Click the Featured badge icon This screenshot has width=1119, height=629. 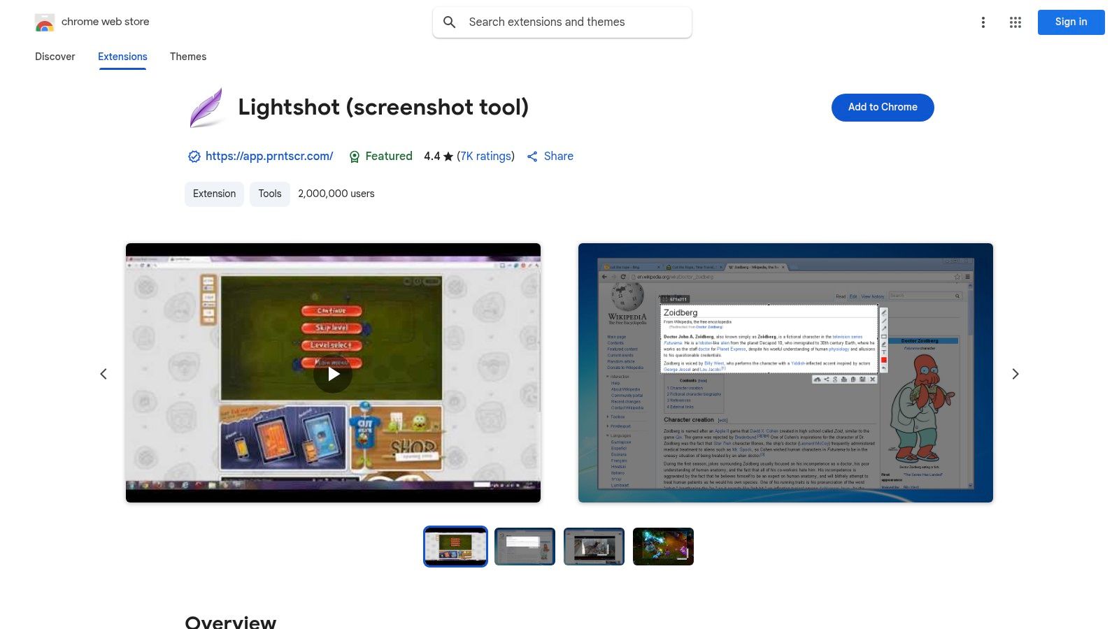(x=355, y=156)
